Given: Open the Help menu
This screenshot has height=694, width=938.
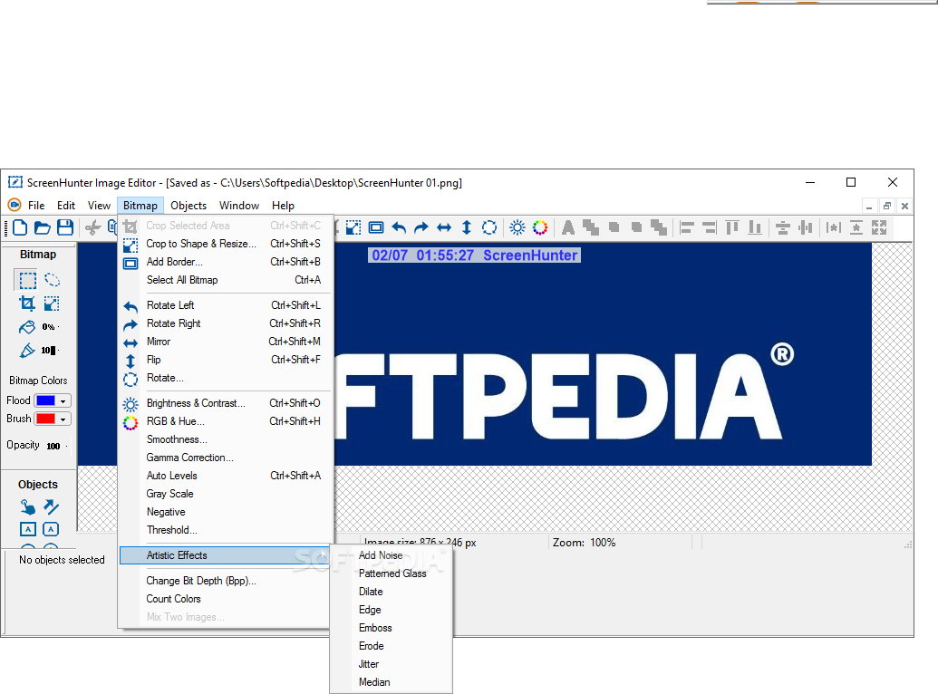Looking at the screenshot, I should [x=283, y=205].
